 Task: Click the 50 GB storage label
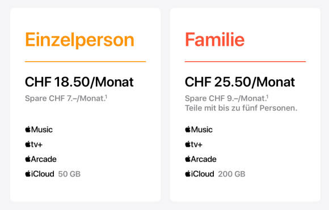pyautogui.click(x=69, y=174)
